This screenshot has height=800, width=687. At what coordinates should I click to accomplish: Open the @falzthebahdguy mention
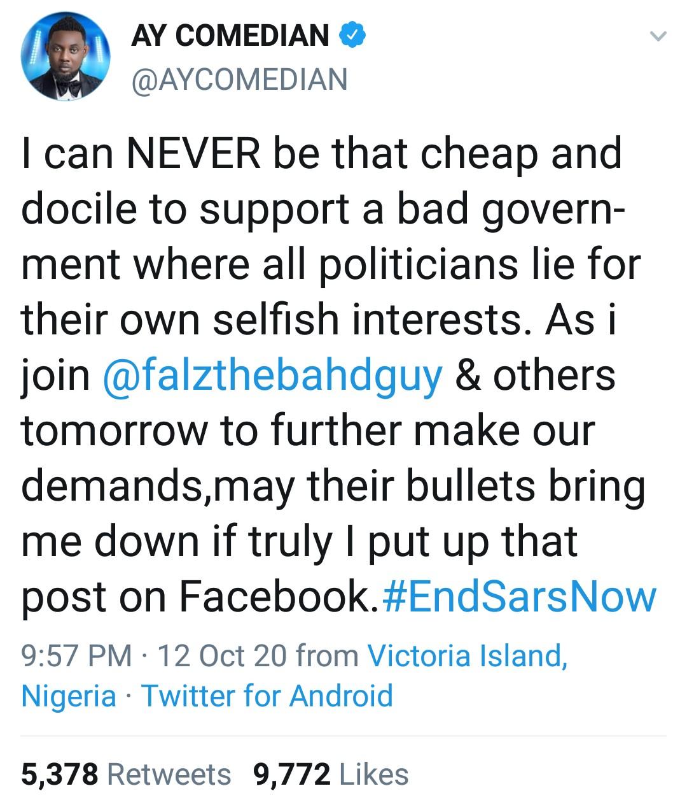click(x=272, y=375)
